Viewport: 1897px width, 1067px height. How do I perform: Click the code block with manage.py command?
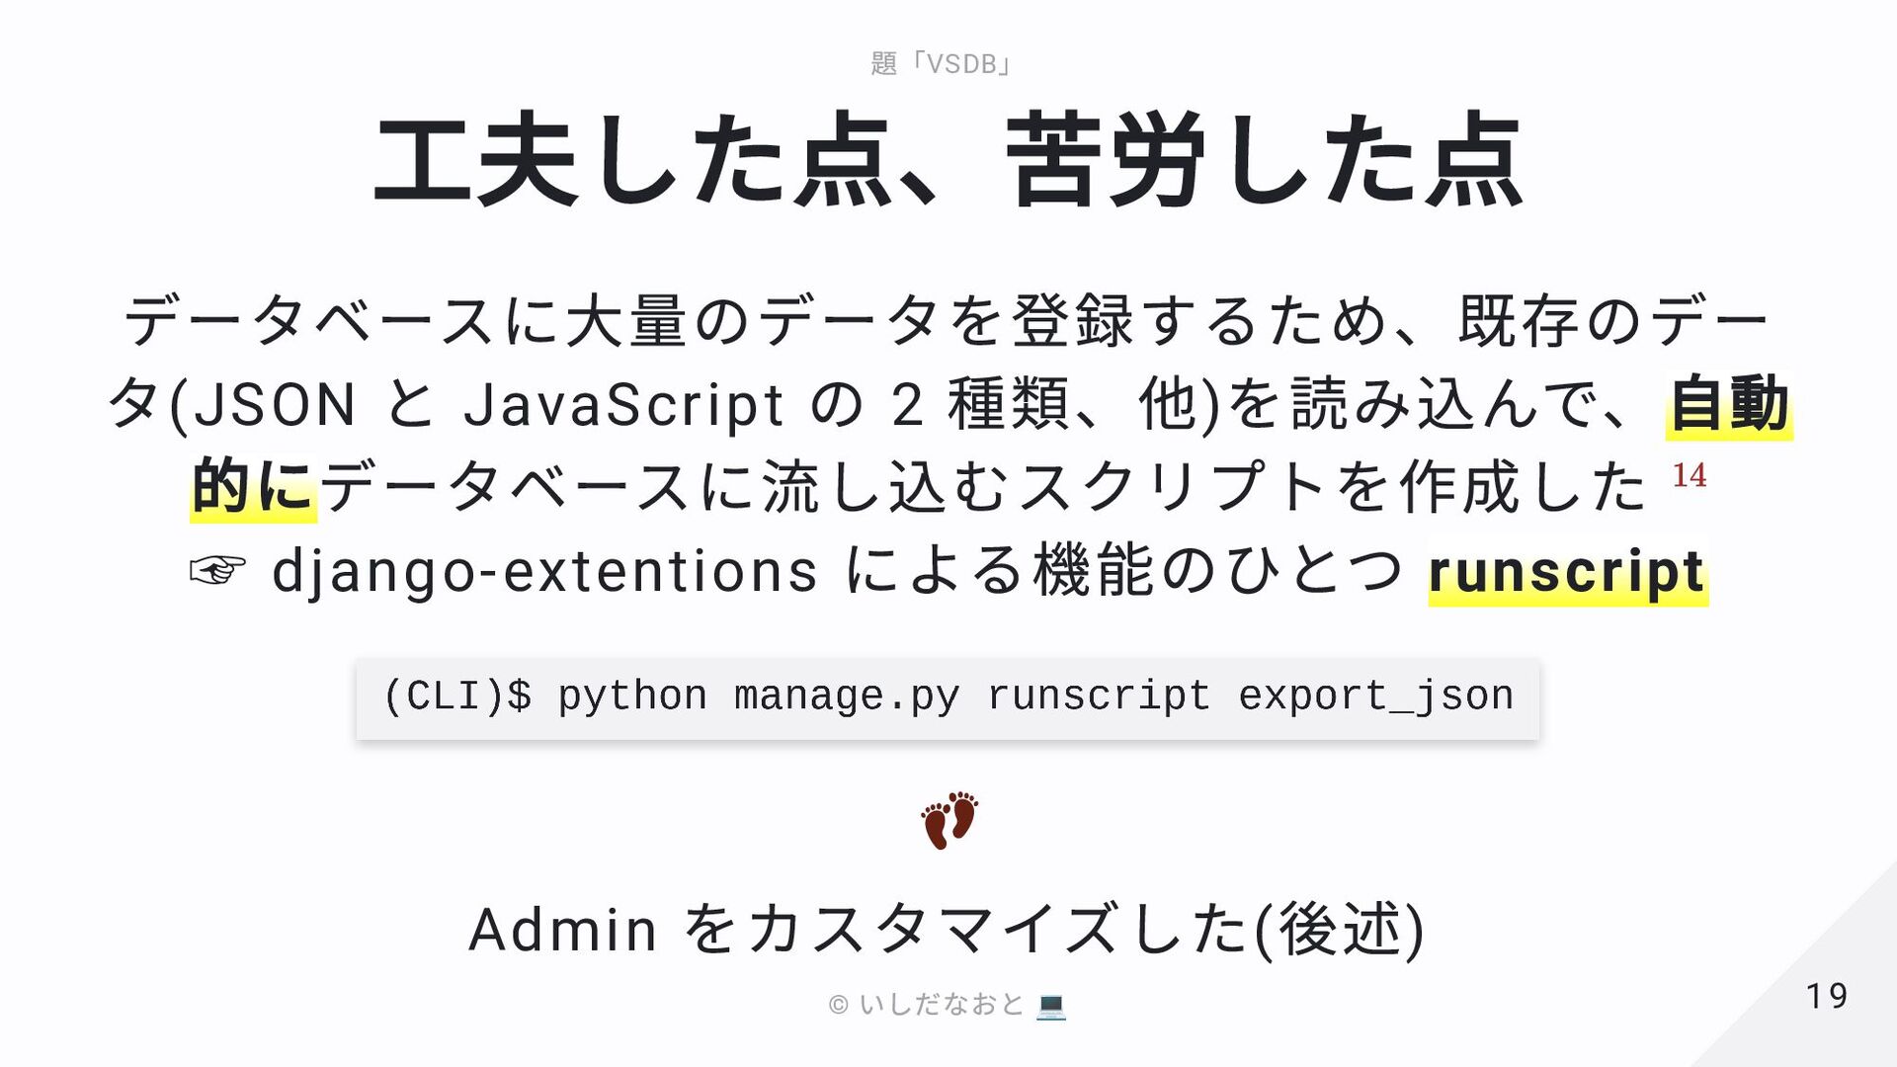tap(948, 698)
